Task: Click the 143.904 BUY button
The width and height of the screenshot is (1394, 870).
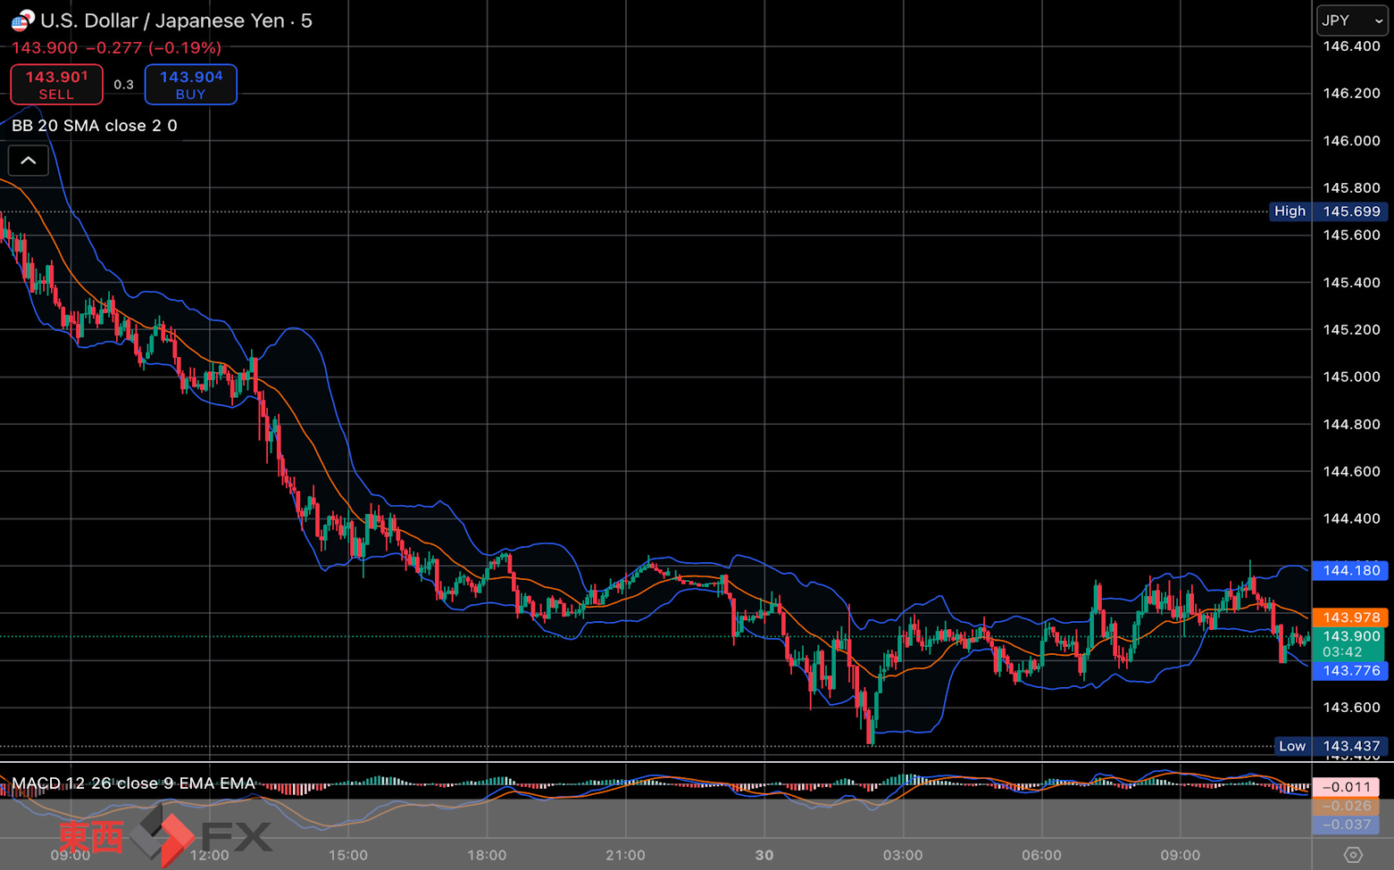Action: 191,85
